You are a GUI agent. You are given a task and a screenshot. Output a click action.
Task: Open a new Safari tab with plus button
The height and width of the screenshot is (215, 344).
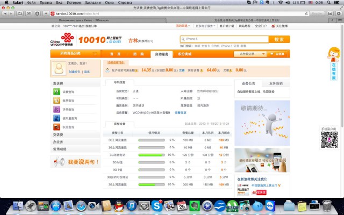point(332,20)
